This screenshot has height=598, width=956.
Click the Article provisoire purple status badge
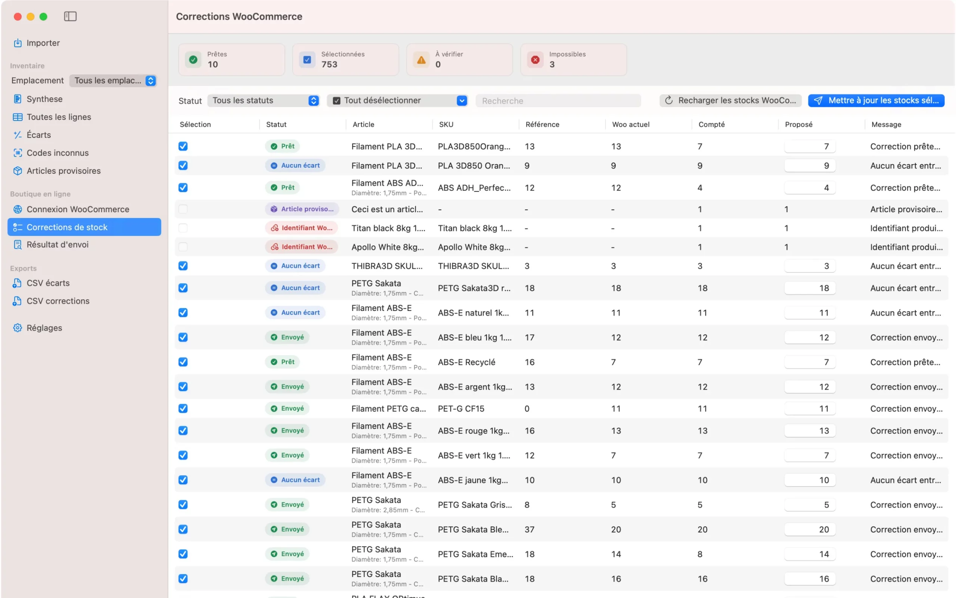pos(302,209)
